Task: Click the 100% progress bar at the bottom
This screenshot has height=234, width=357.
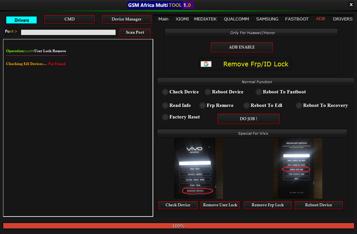Action: click(179, 226)
